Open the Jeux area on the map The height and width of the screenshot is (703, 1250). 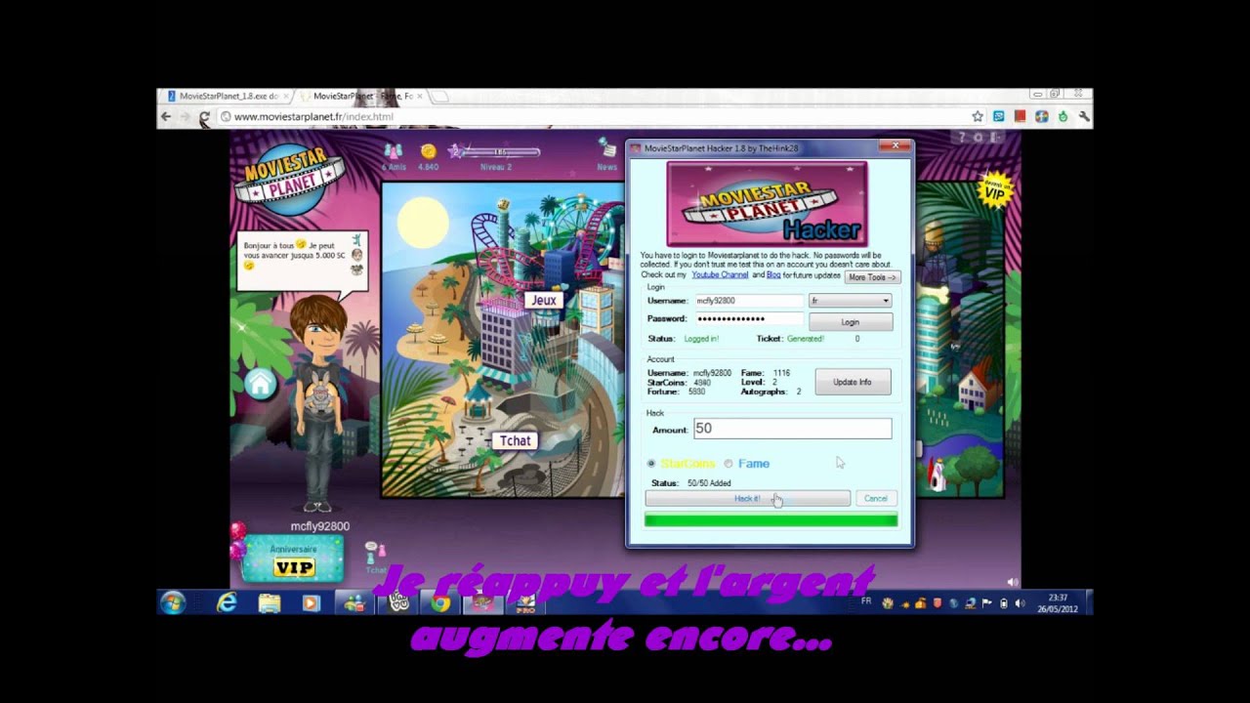pos(544,301)
